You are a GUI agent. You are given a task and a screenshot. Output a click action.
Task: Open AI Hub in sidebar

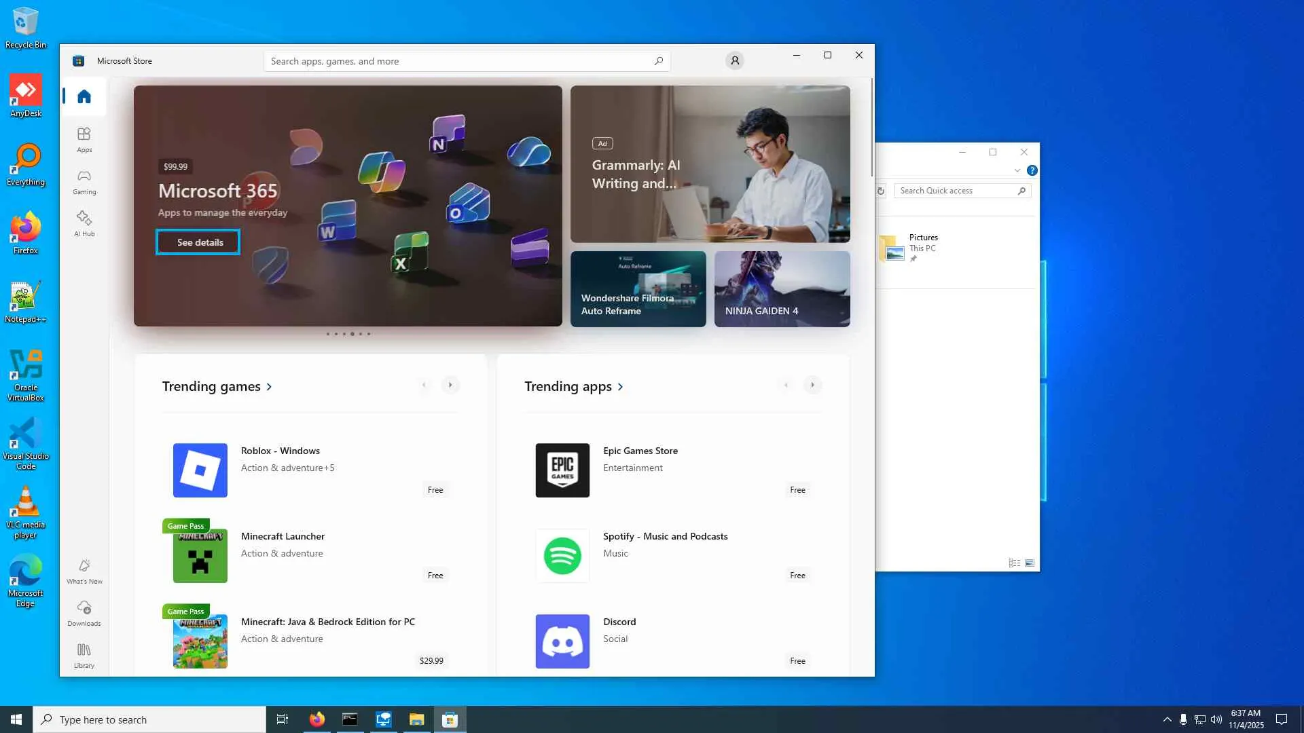(x=84, y=223)
